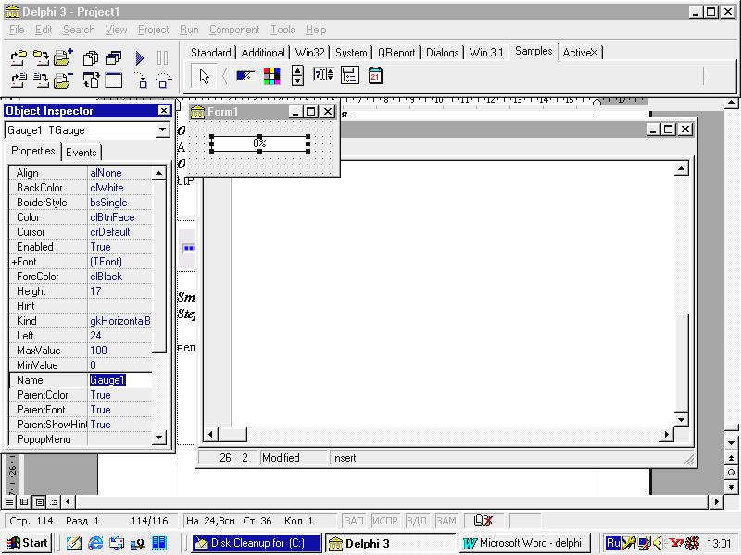Click the Open Project speedbar icon
This screenshot has width=741, height=555.
[x=19, y=57]
